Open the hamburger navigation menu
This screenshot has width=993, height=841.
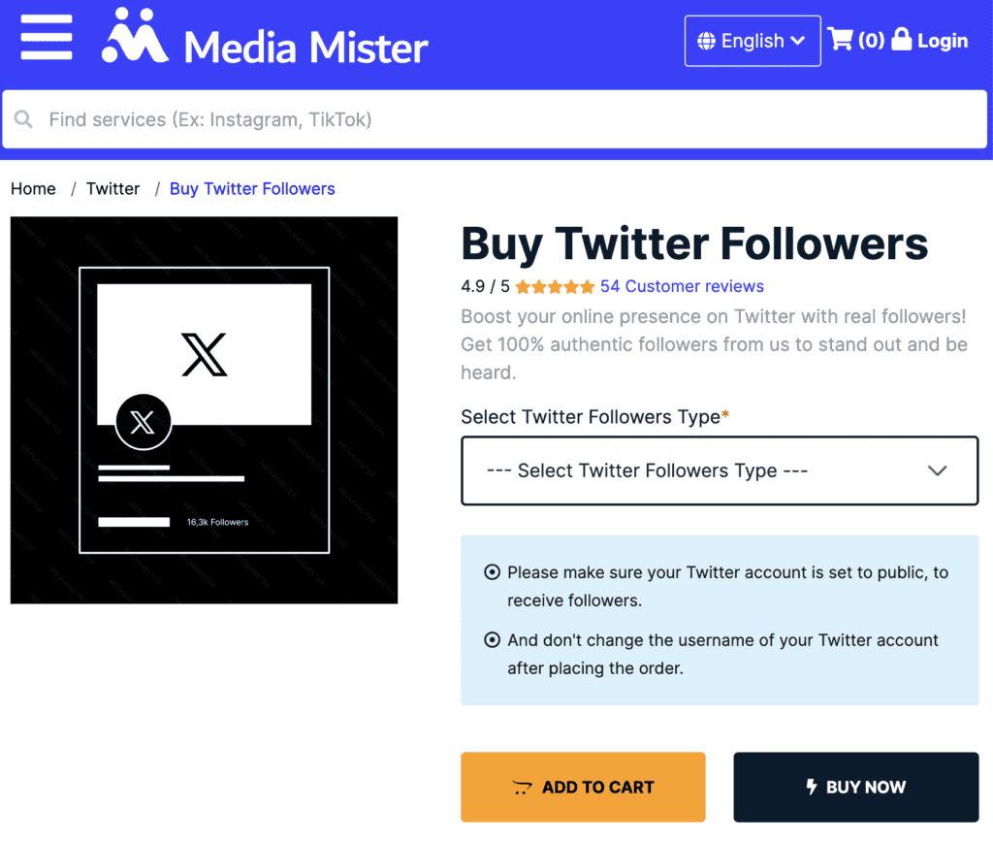[45, 39]
